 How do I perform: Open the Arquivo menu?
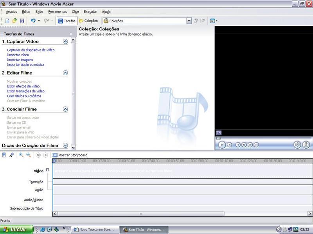point(12,12)
